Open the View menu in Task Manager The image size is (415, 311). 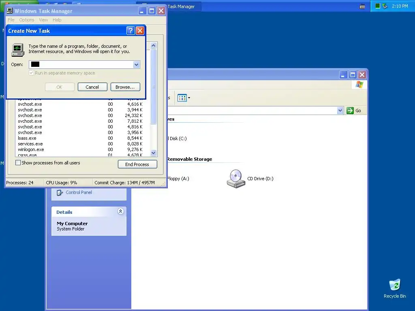(x=43, y=20)
